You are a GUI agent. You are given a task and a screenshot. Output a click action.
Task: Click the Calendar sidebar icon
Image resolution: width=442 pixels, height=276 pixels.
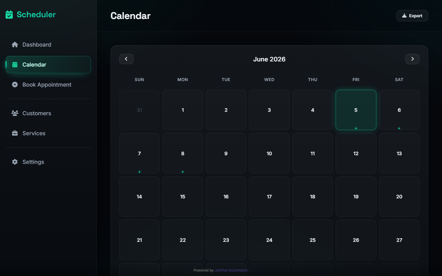(15, 65)
